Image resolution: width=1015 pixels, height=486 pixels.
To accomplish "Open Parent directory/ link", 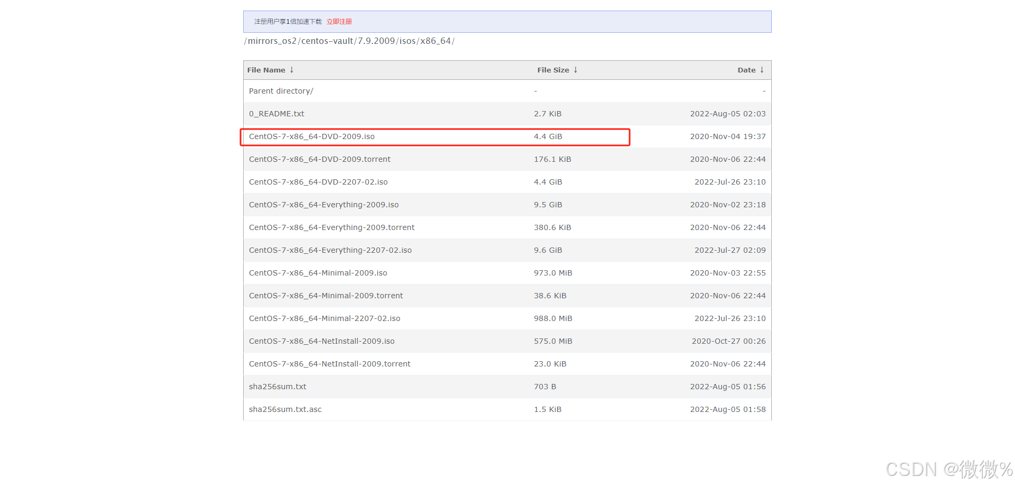I will [281, 91].
